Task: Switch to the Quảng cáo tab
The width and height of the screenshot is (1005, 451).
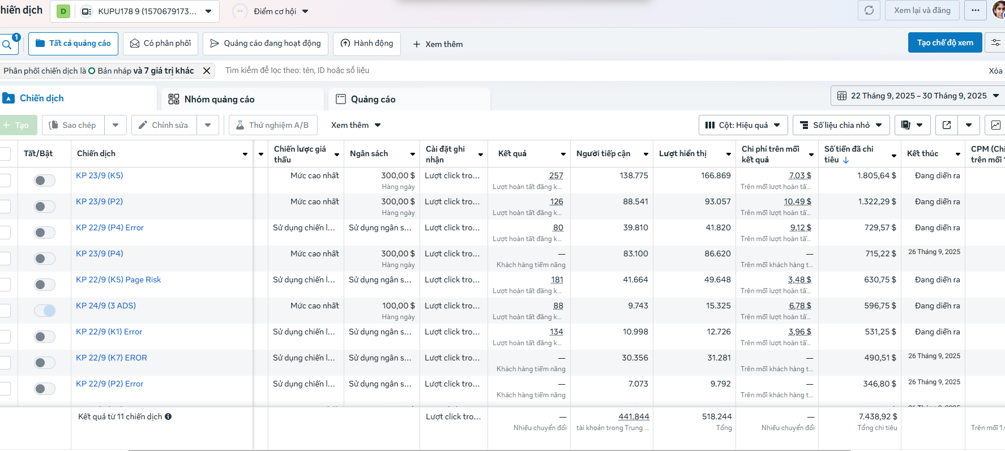Action: pyautogui.click(x=409, y=99)
